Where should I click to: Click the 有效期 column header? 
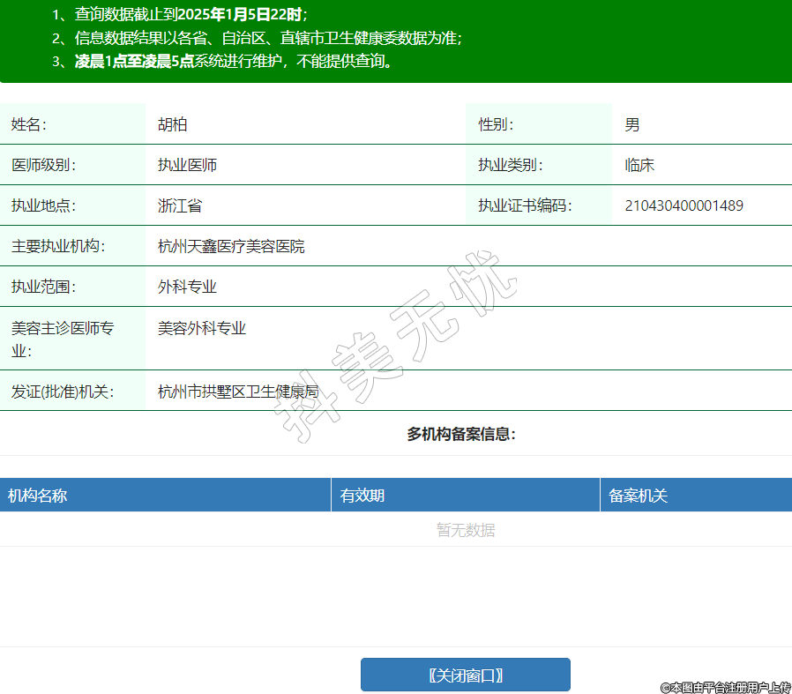point(362,496)
